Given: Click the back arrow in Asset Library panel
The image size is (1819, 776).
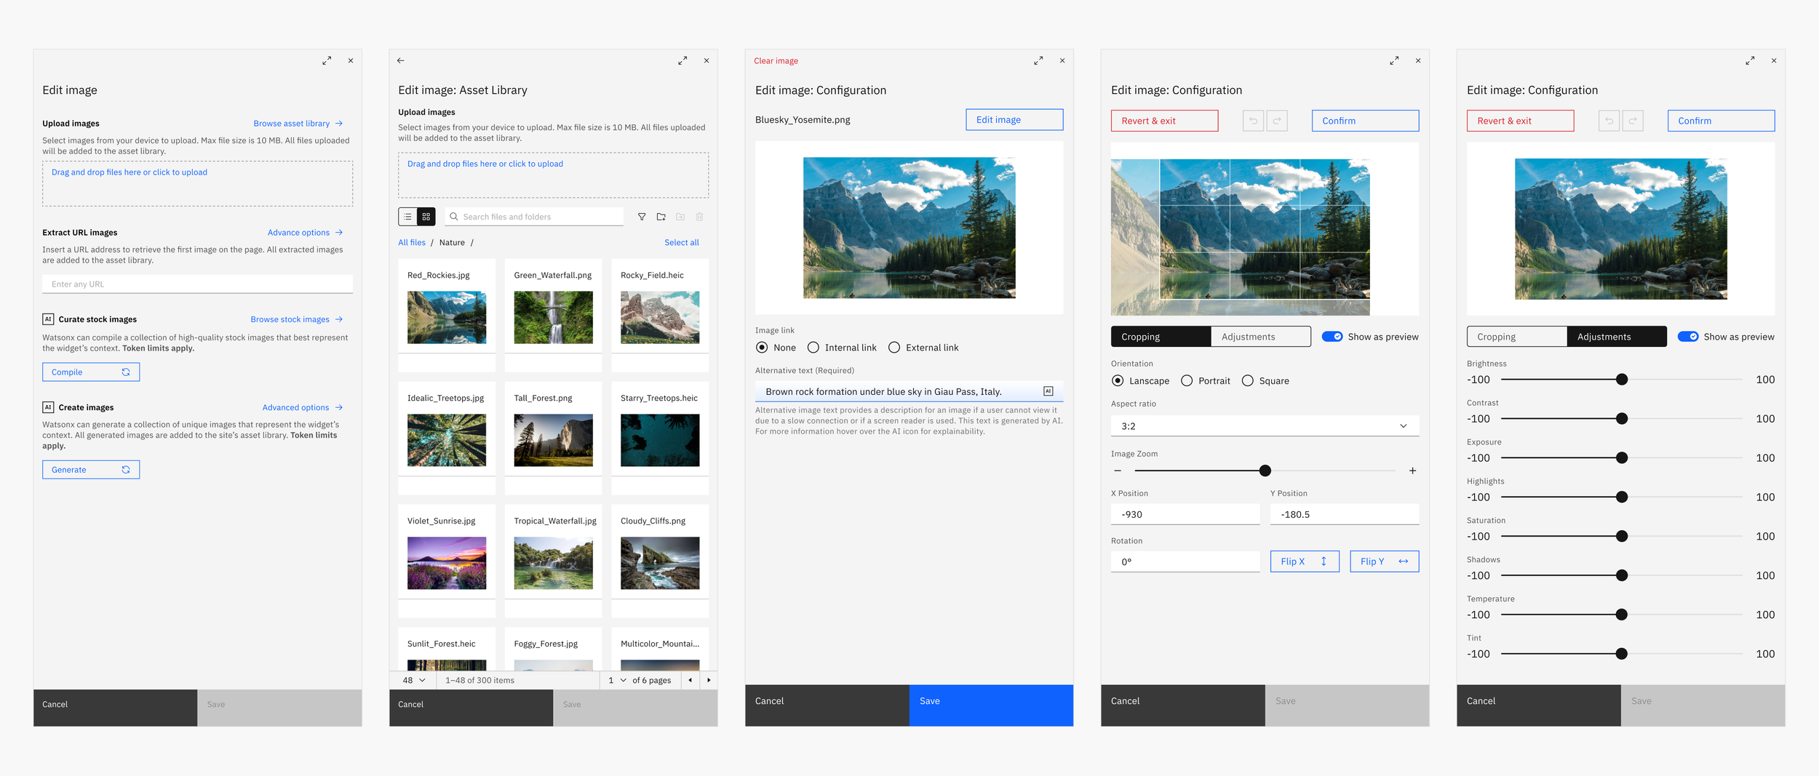Looking at the screenshot, I should (x=401, y=60).
